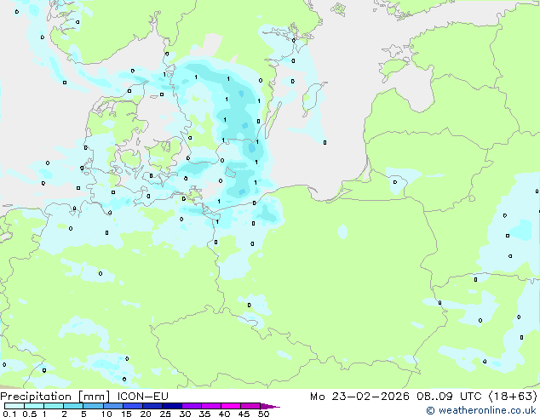Viewport: 540px width, 417px height.
Task: Select the 10–15 mm legend color swatch
Action: click(112, 406)
